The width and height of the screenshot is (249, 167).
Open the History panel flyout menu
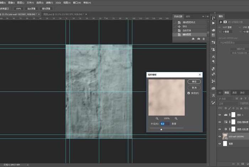(207, 16)
